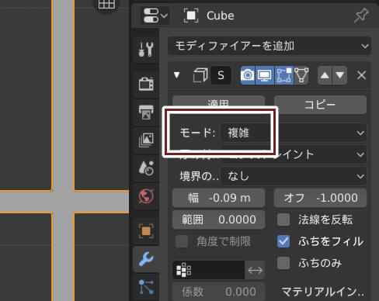Click the Solidify modifier cube icon
Viewport: 379px width, 301px height.
coord(200,75)
